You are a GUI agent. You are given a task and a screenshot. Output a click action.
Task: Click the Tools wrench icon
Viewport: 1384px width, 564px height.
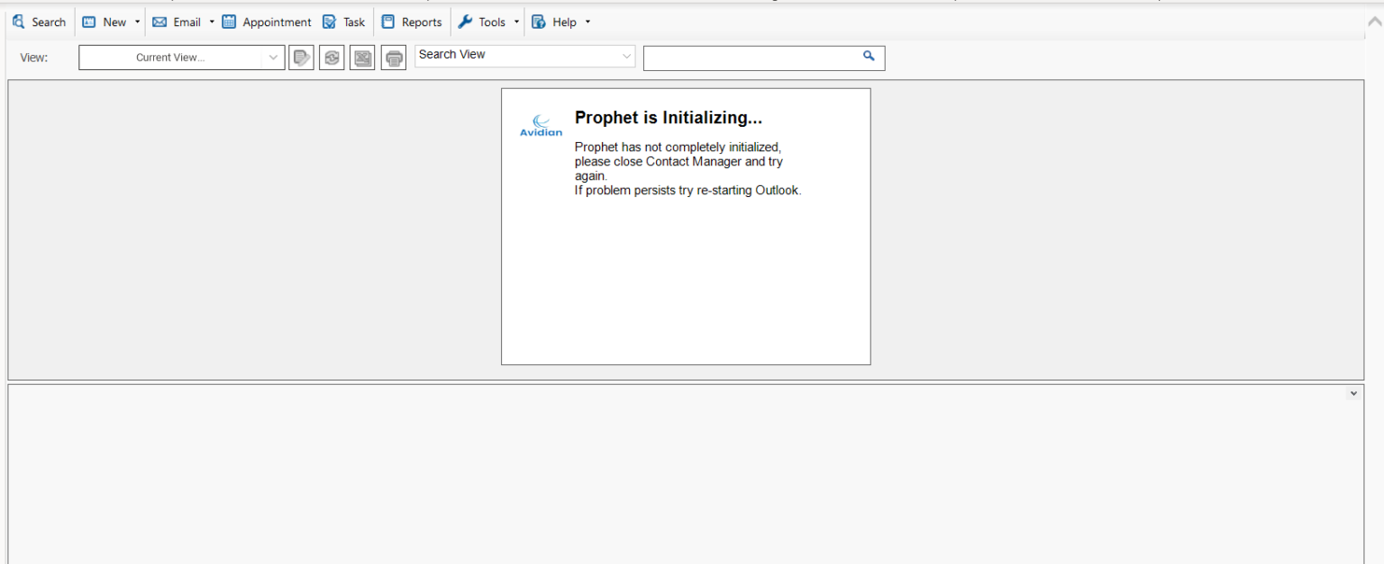465,21
